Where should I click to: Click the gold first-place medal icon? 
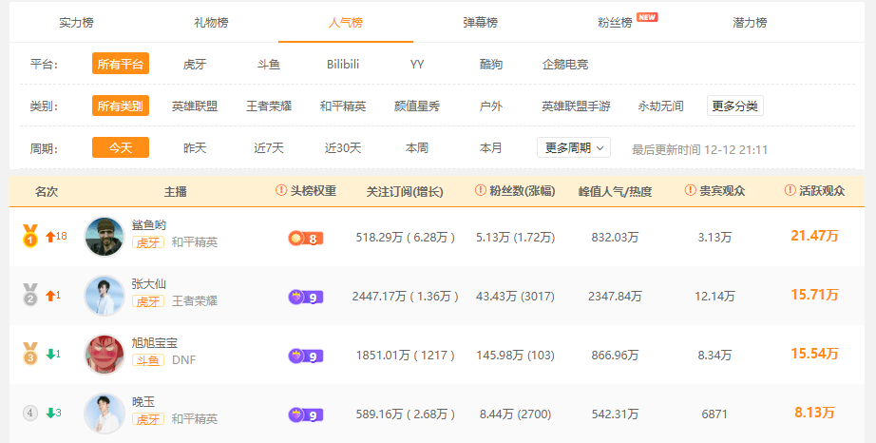click(30, 237)
